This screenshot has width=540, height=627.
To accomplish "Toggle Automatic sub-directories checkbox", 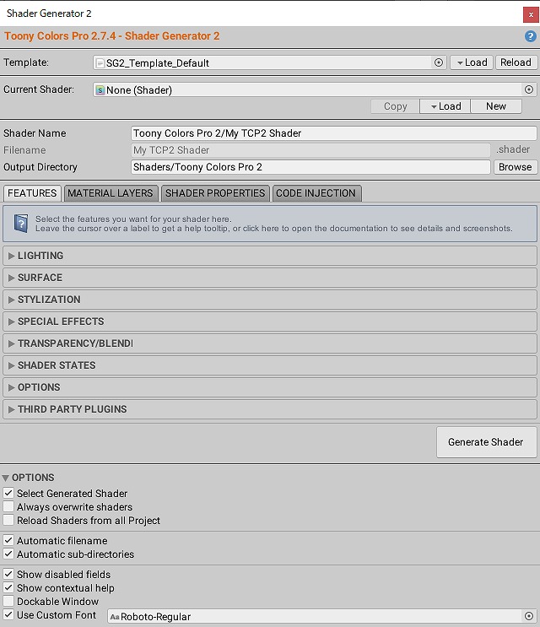I will tap(8, 554).
